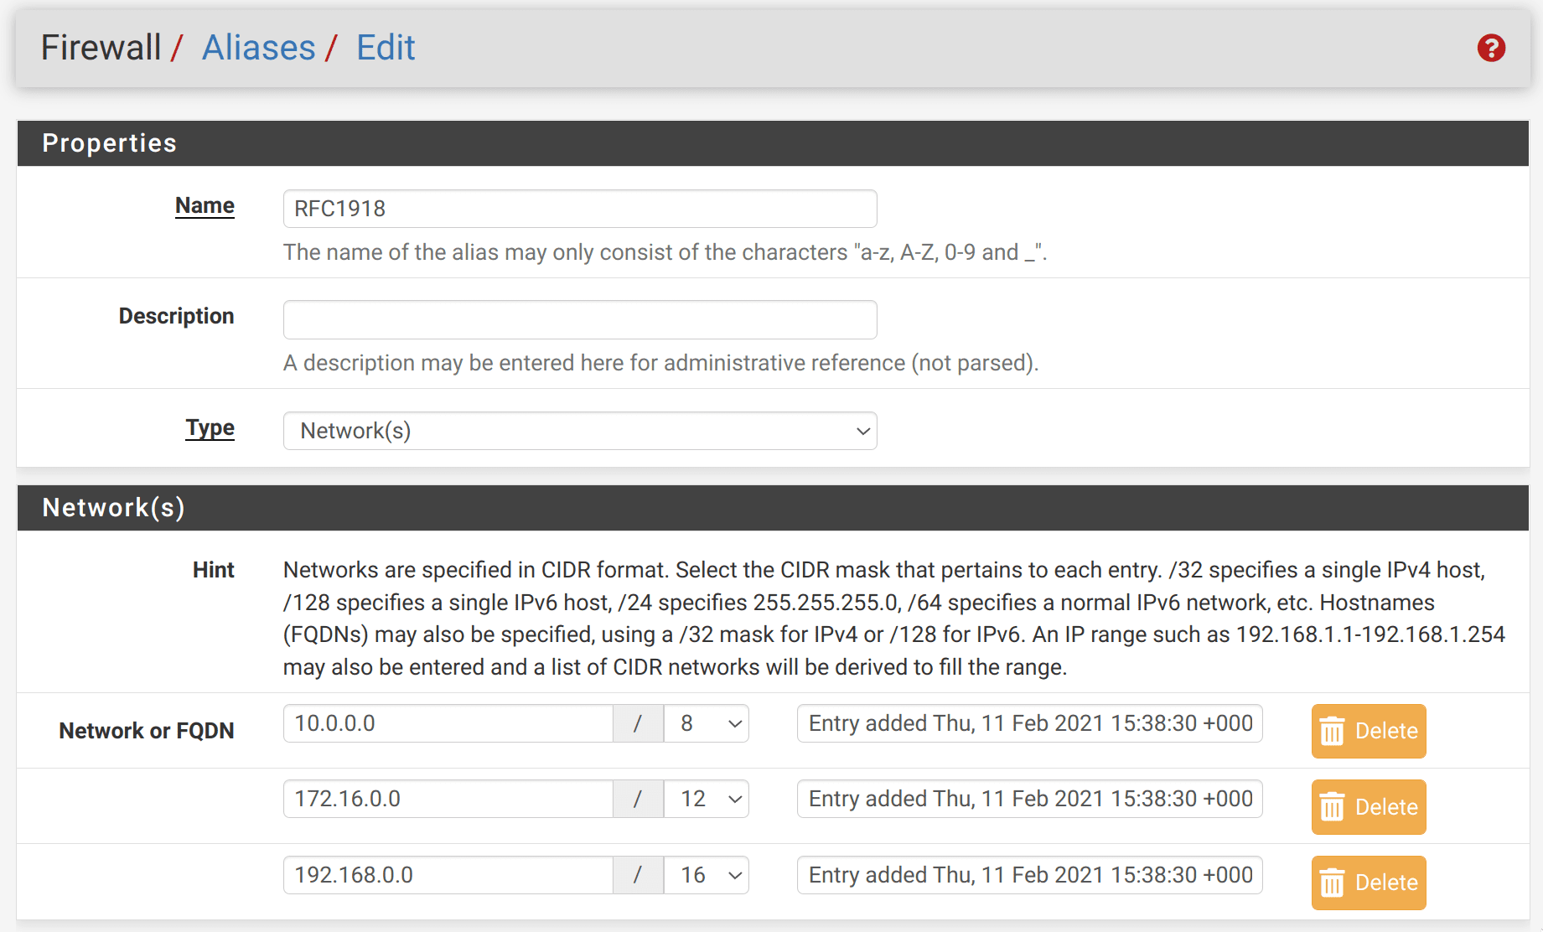Click description field of the 192.168.0.0 entry
The width and height of the screenshot is (1543, 932).
coord(1029,875)
